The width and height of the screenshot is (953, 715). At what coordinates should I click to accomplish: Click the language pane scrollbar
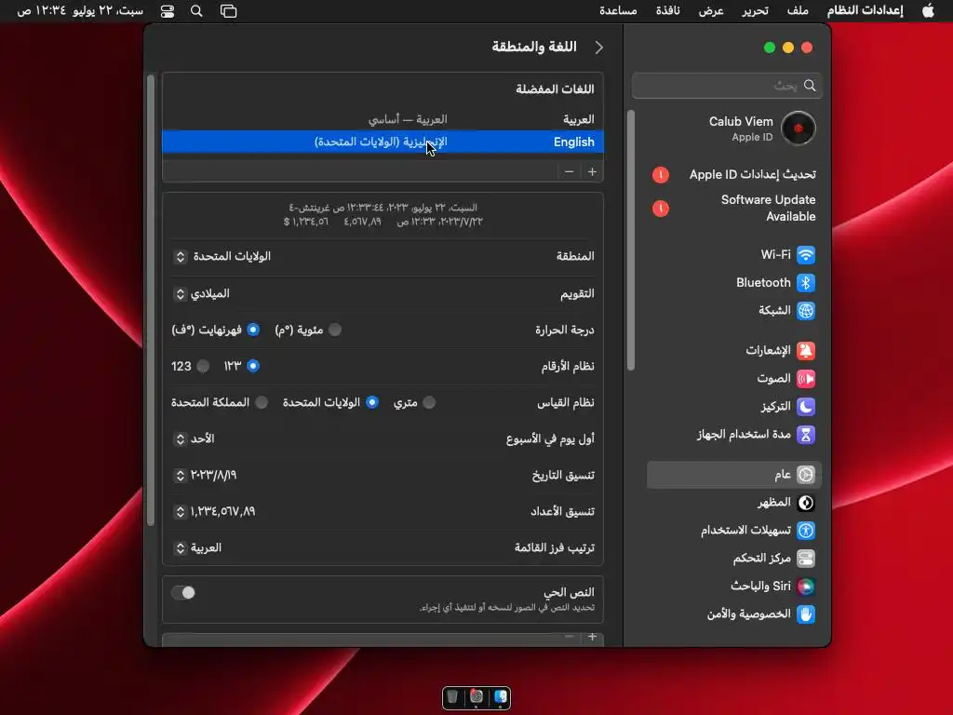[151, 301]
